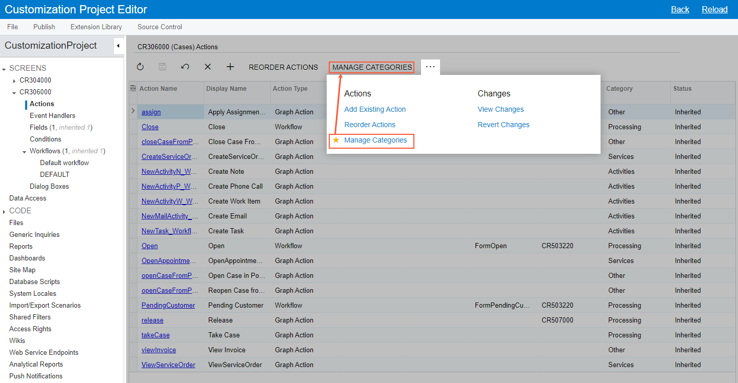This screenshot has width=738, height=383.
Task: Open the Publish menu
Action: click(x=44, y=27)
